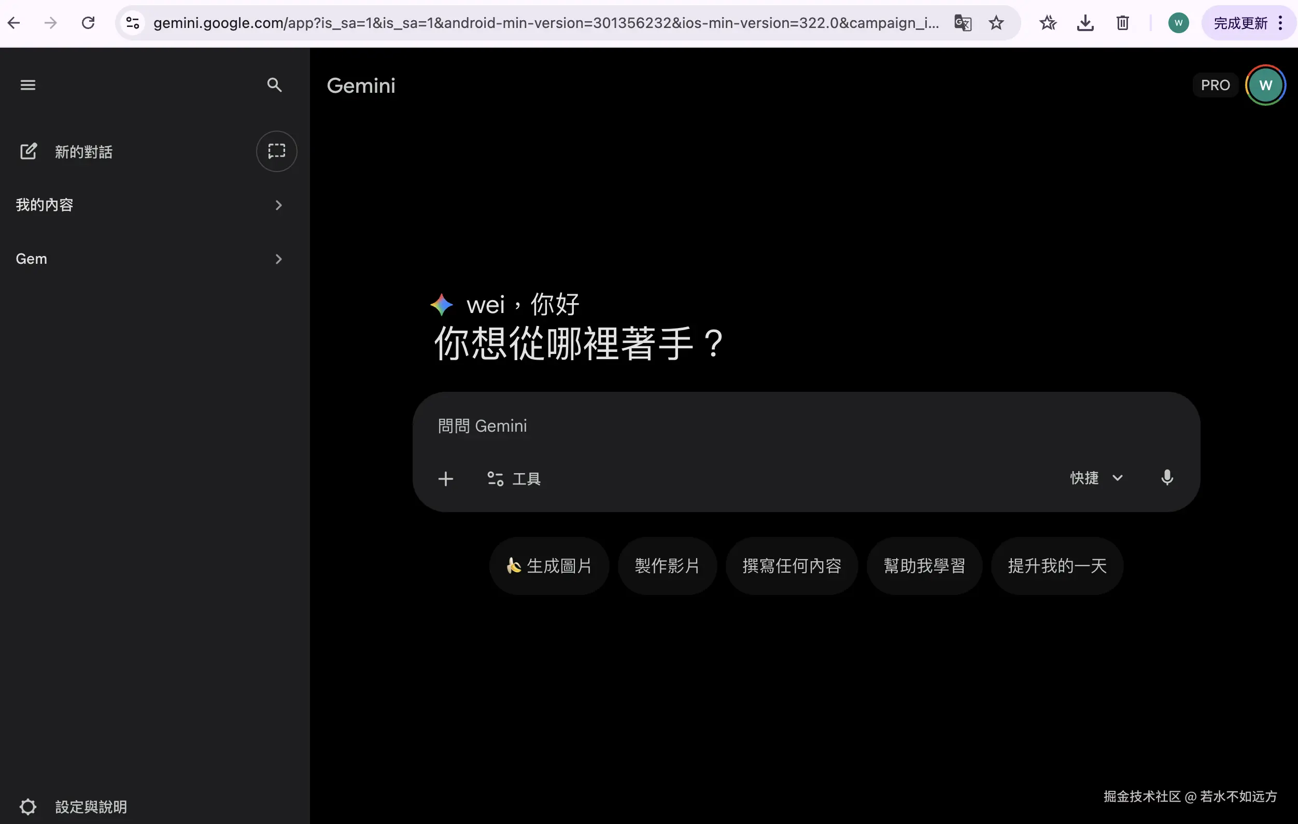Viewport: 1298px width, 824px height.
Task: Click the 製作影片 suggestion chip
Action: point(667,566)
